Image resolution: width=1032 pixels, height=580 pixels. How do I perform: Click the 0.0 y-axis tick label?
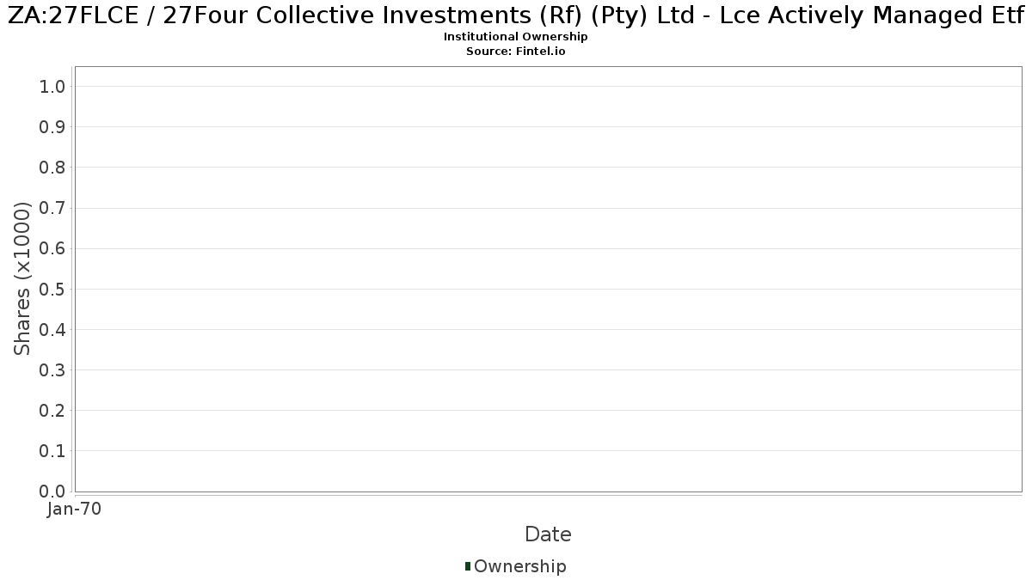coord(52,491)
